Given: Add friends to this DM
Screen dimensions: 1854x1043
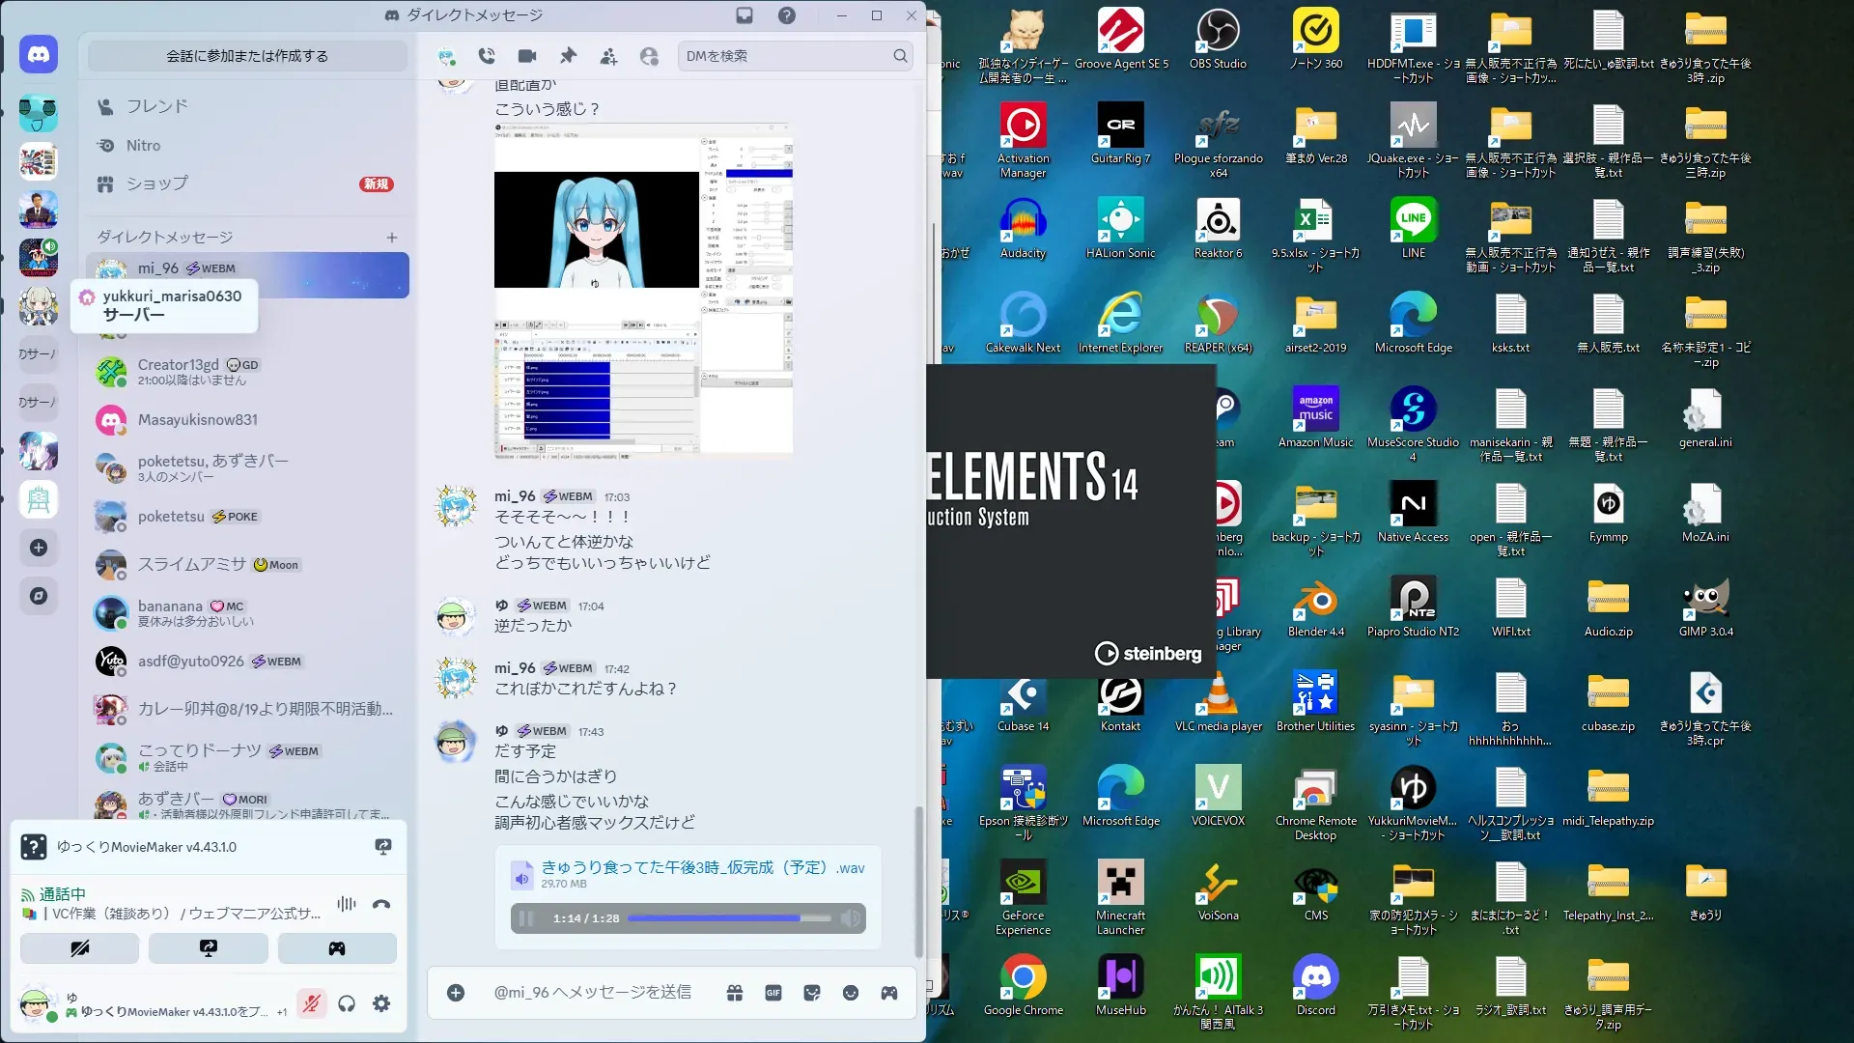Looking at the screenshot, I should (x=608, y=57).
